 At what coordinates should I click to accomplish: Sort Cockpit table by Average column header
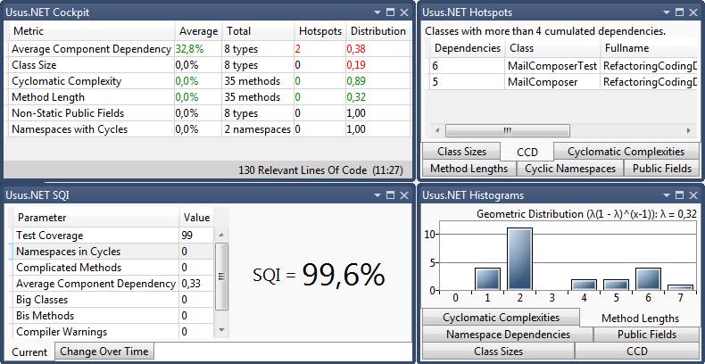[197, 31]
